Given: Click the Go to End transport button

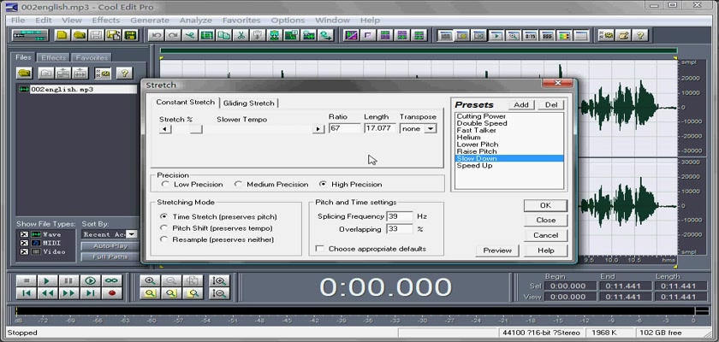Looking at the screenshot, I should click(x=90, y=293).
